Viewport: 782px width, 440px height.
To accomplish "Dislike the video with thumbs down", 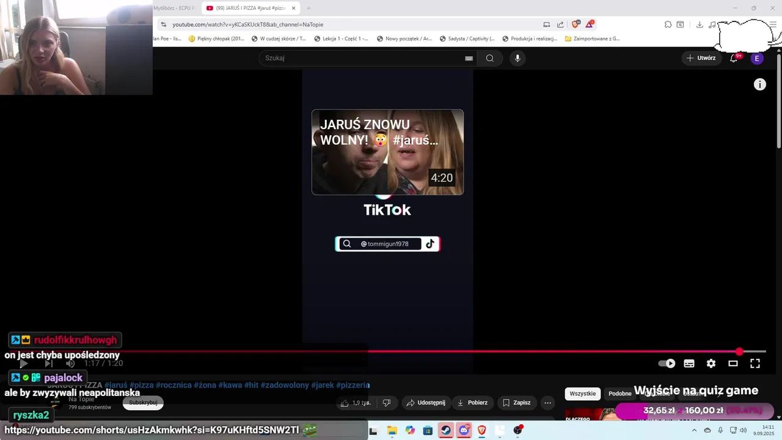I will click(386, 403).
